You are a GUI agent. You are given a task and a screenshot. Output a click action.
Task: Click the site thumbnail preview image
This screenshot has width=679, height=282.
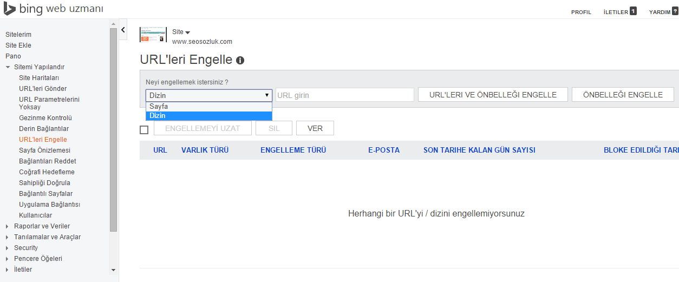(153, 35)
